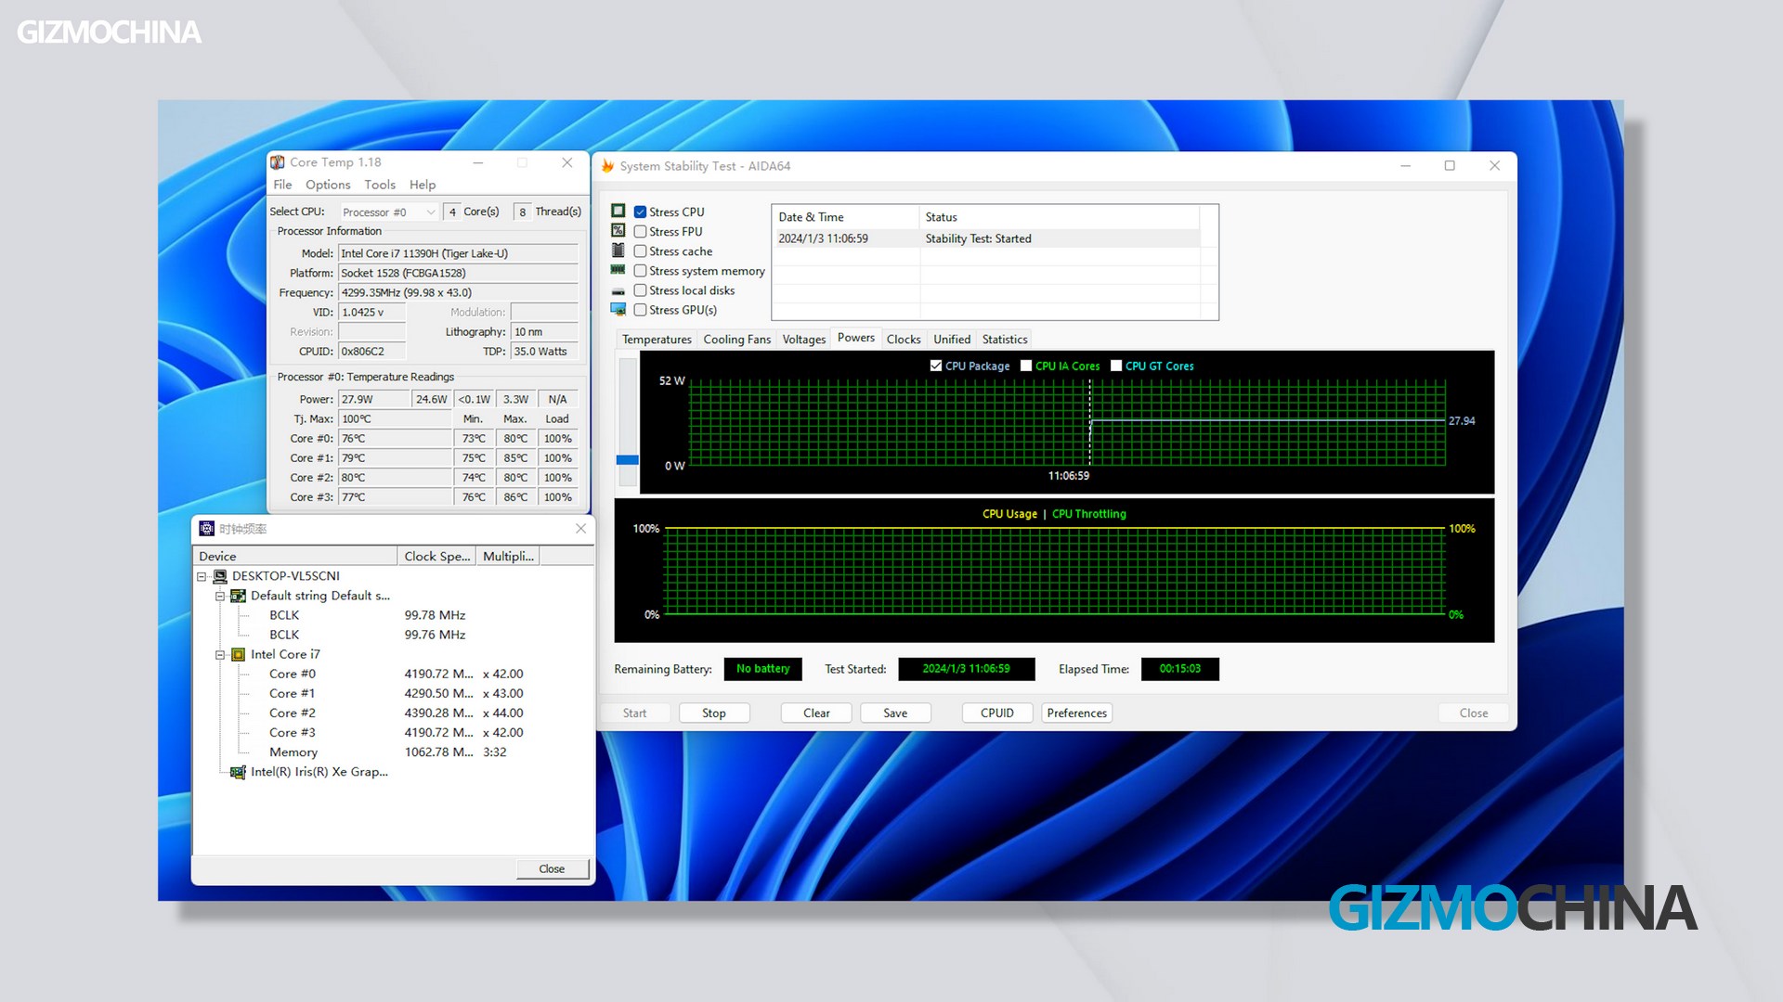Switch to the Temperatures tab

(657, 340)
